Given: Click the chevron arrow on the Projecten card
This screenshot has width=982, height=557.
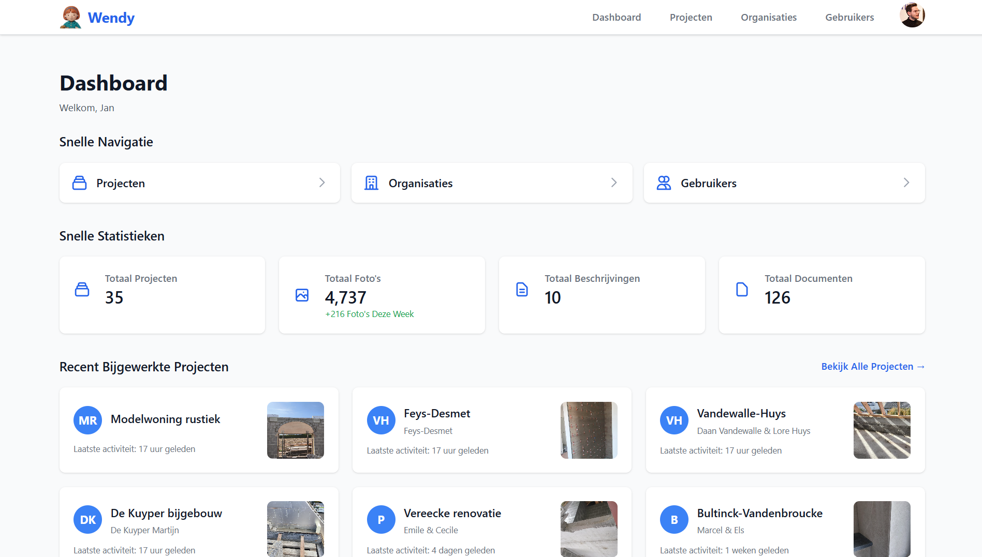Looking at the screenshot, I should point(322,183).
